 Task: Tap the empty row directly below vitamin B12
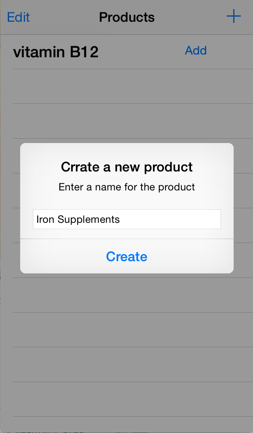[126, 87]
